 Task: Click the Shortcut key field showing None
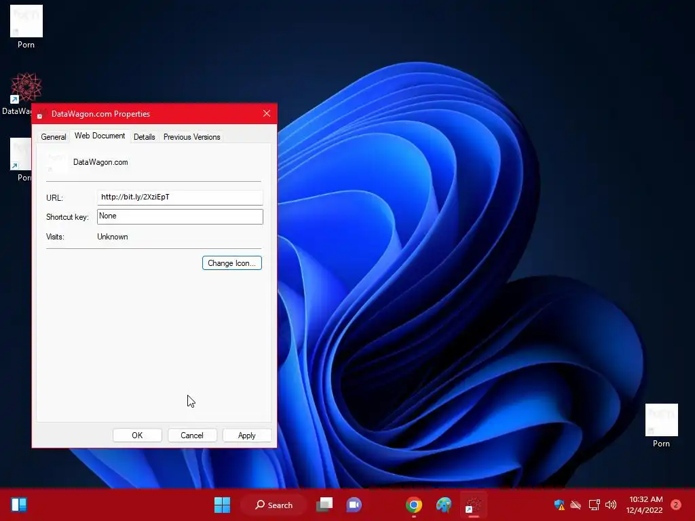(180, 216)
